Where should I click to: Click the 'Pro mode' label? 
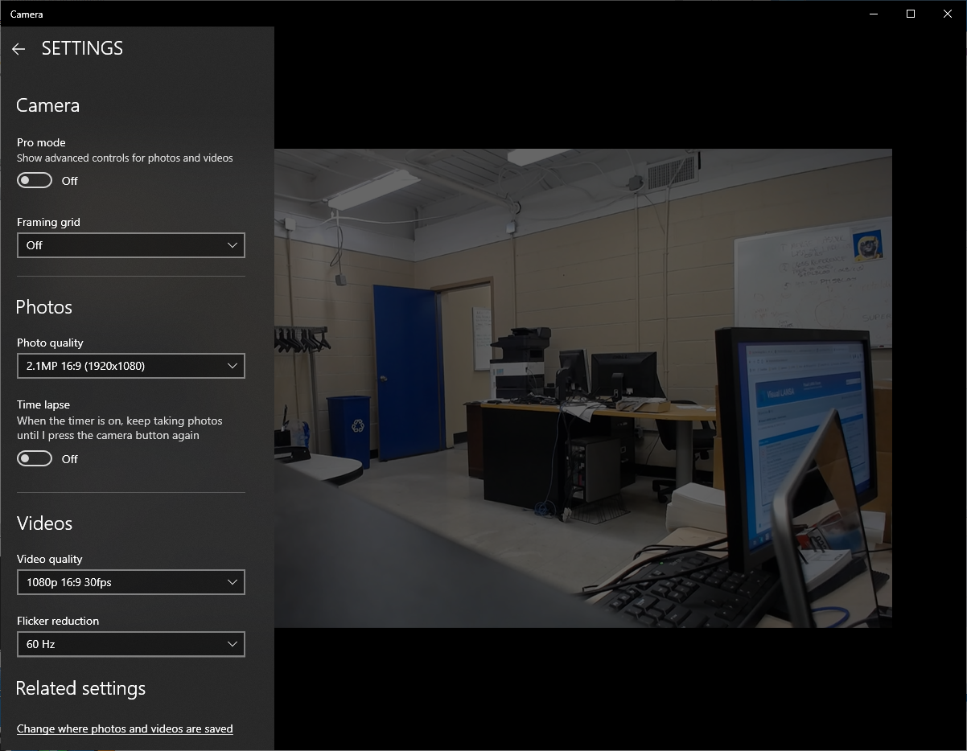41,142
